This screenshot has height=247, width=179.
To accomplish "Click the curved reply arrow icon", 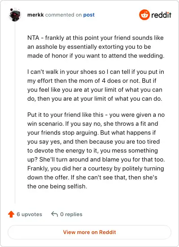I will point(55,214).
